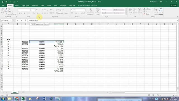Open the Sheet1 tab
This screenshot has width=179, height=101.
point(15,92)
